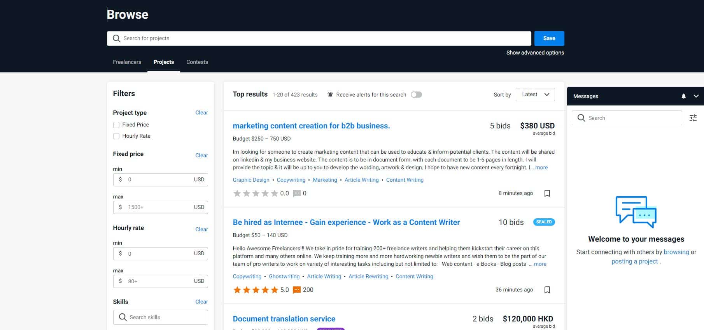704x330 pixels.
Task: Focus the Messages Search field
Action: (x=627, y=118)
